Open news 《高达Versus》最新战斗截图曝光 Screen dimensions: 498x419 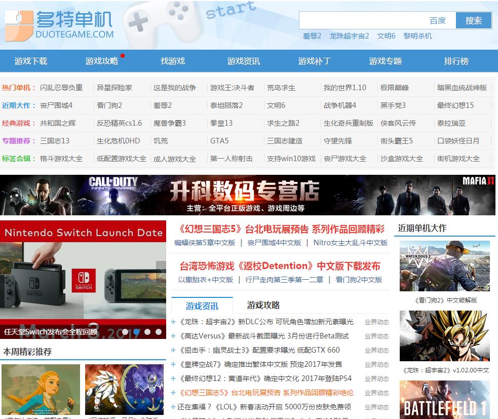click(263, 336)
